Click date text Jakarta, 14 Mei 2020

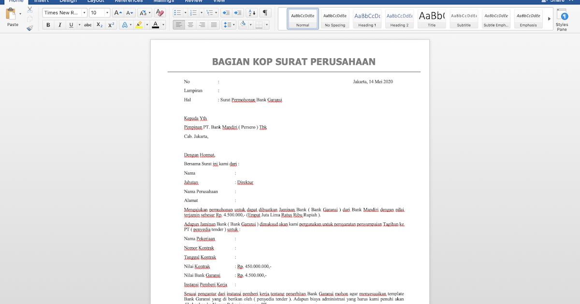[x=373, y=82]
